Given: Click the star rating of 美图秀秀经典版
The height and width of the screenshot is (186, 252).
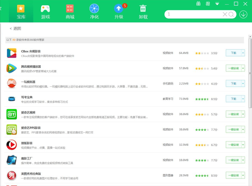Looking at the screenshot, I should [202, 176].
